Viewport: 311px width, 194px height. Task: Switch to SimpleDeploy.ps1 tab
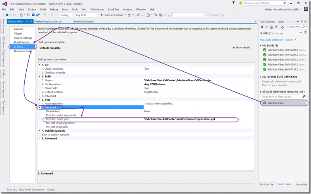pyautogui.click(x=84, y=21)
